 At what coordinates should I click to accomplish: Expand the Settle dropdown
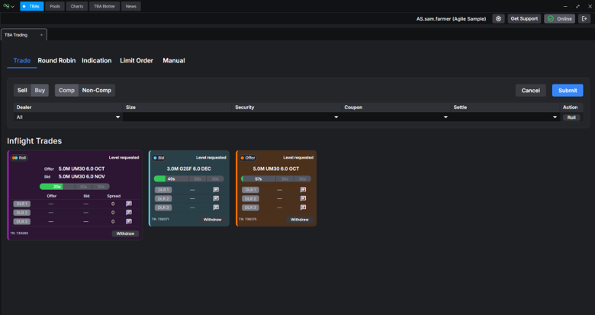point(505,117)
